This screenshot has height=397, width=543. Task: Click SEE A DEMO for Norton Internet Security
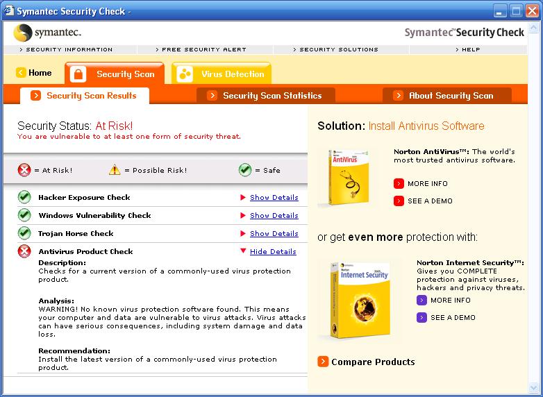point(453,317)
